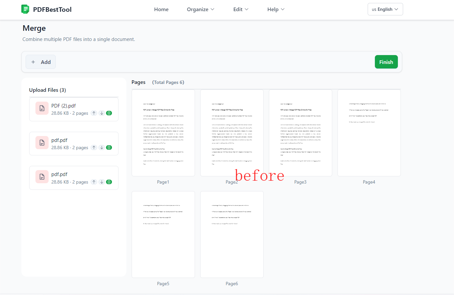Click the green PDFBestTool logo icon
Viewport: 454px width, 295px height.
click(x=26, y=9)
